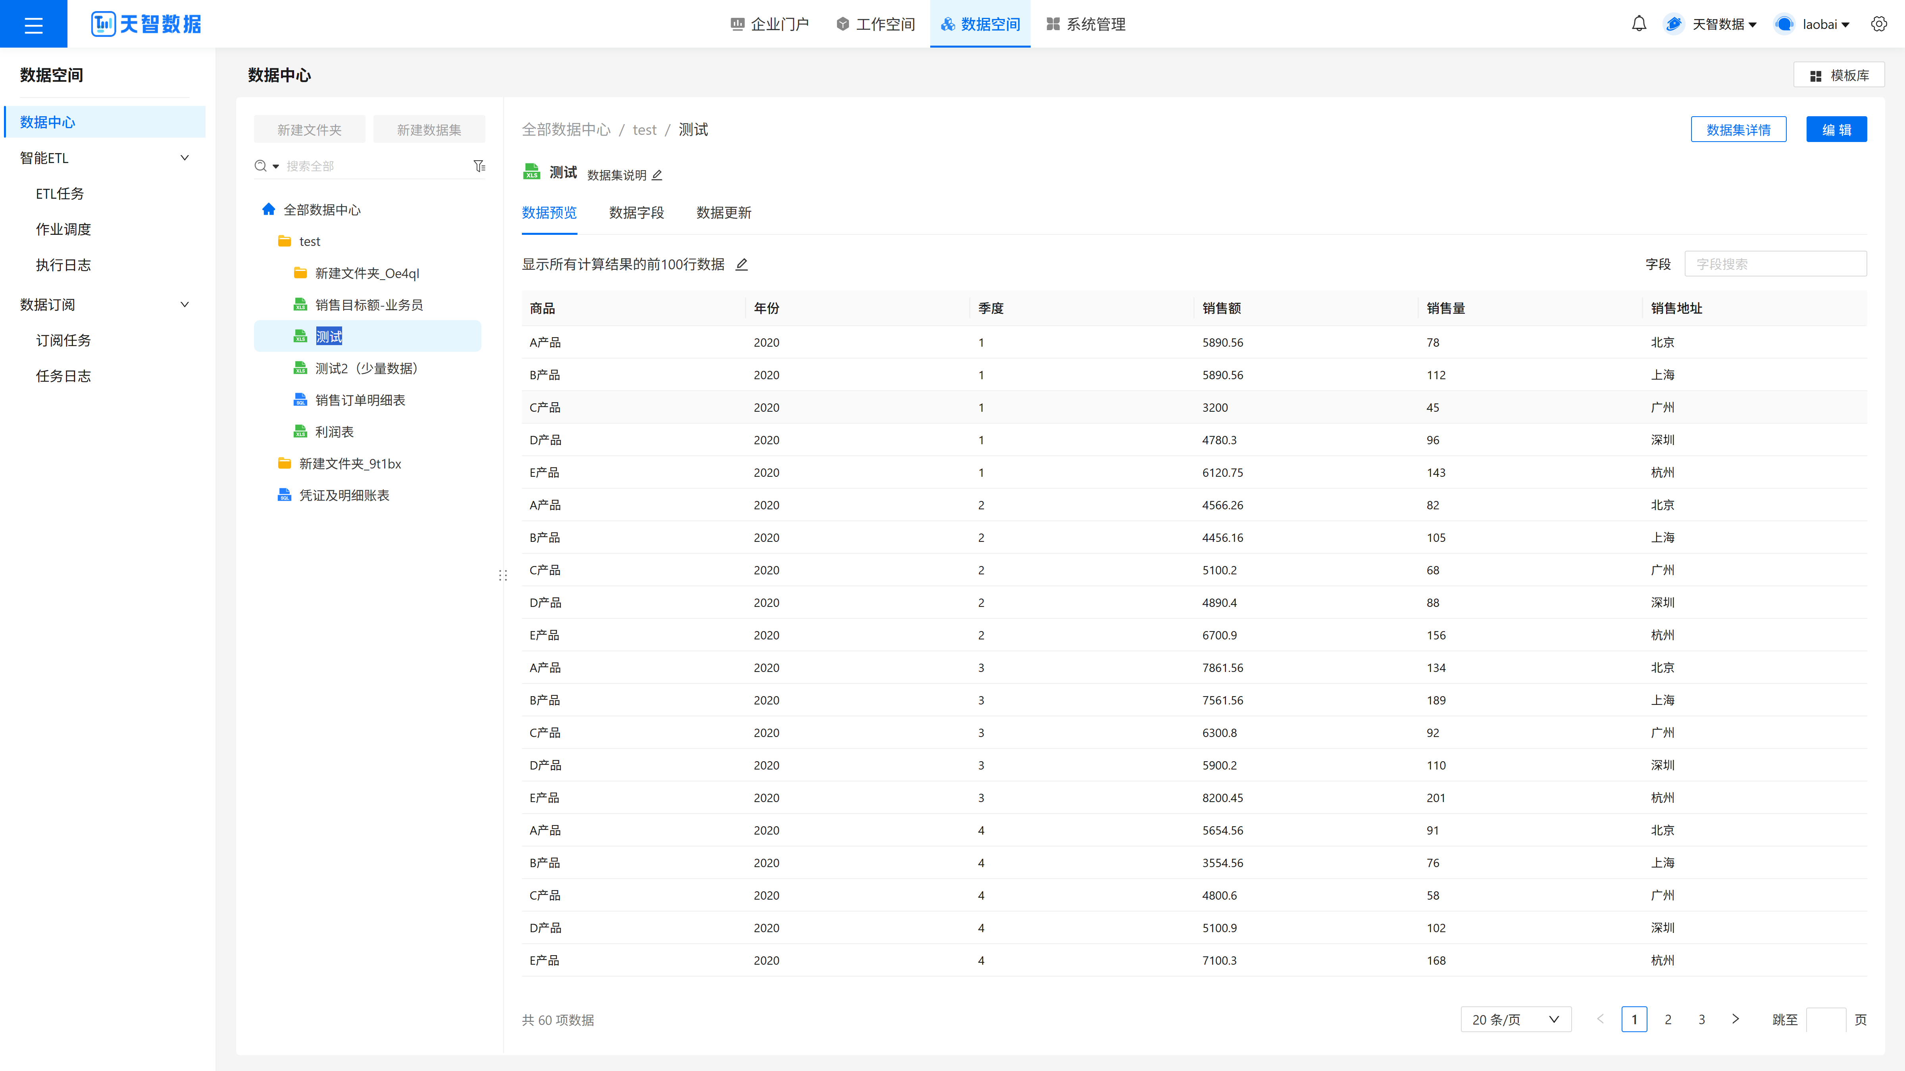The height and width of the screenshot is (1071, 1905).
Task: Open 数据中心 in the sidebar
Action: [105, 122]
